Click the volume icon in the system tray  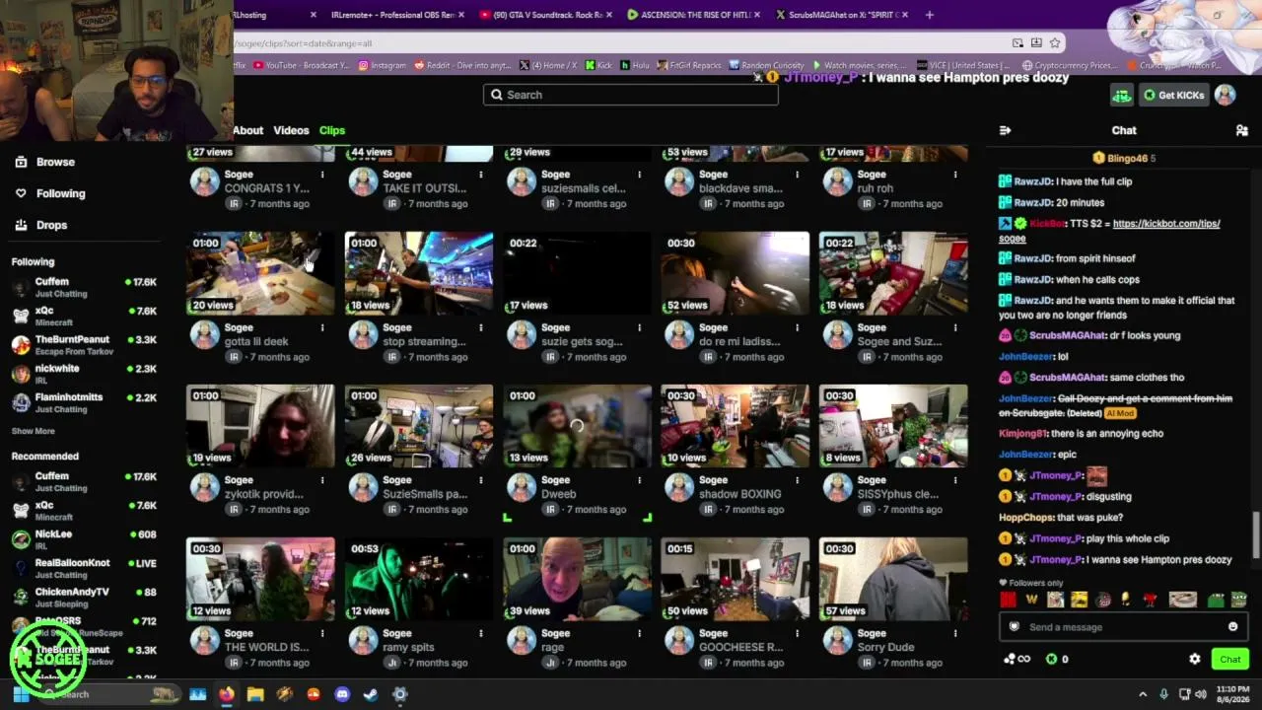pos(1202,694)
